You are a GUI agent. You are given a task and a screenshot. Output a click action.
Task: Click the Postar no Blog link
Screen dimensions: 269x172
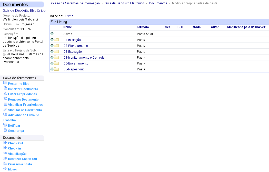[19, 84]
